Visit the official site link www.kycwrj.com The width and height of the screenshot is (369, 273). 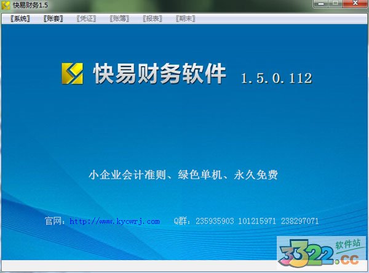(x=114, y=221)
